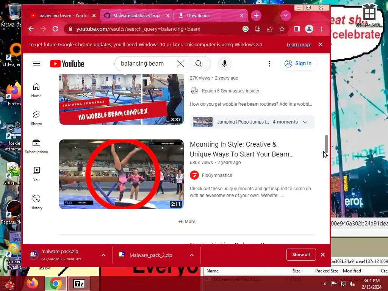Click the Chrome taskbar icon
The width and height of the screenshot is (388, 291).
point(56,283)
